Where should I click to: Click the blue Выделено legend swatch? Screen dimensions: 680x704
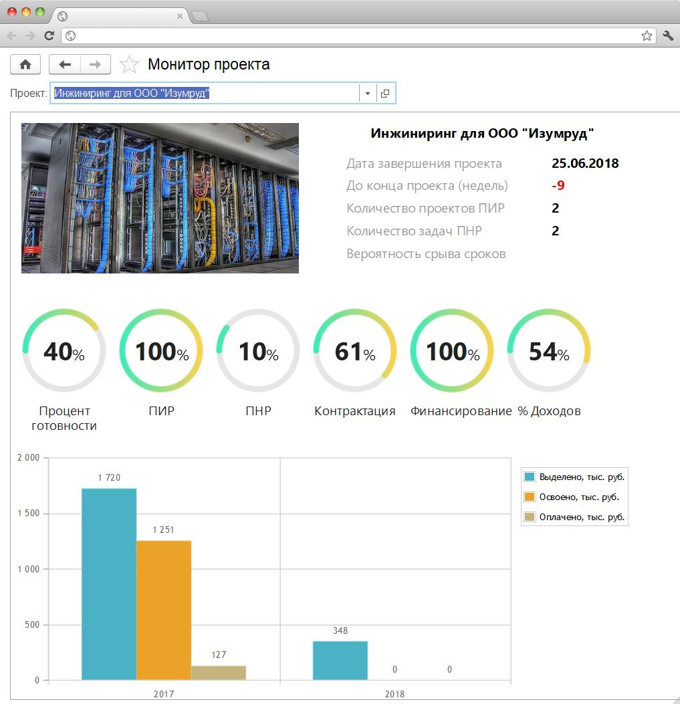click(530, 477)
